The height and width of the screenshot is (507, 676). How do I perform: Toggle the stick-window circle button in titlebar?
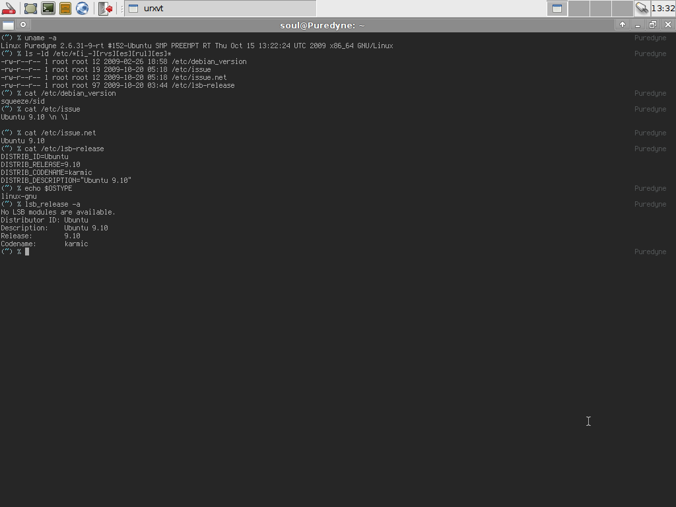coord(23,25)
